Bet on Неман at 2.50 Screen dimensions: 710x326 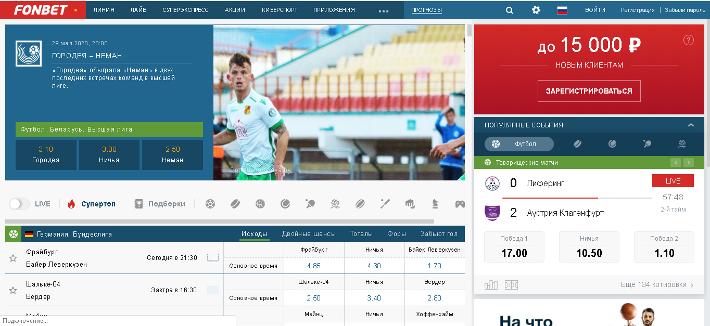(x=173, y=154)
